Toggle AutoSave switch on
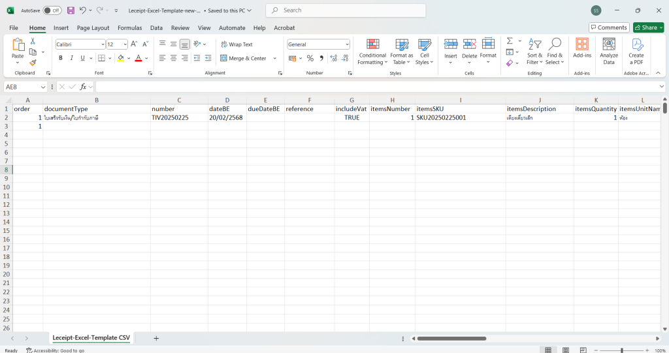669x353 pixels. point(52,10)
